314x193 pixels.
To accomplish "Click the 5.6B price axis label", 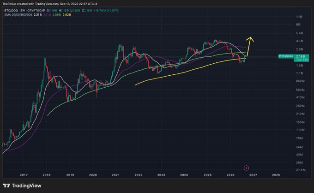I will (299, 33).
